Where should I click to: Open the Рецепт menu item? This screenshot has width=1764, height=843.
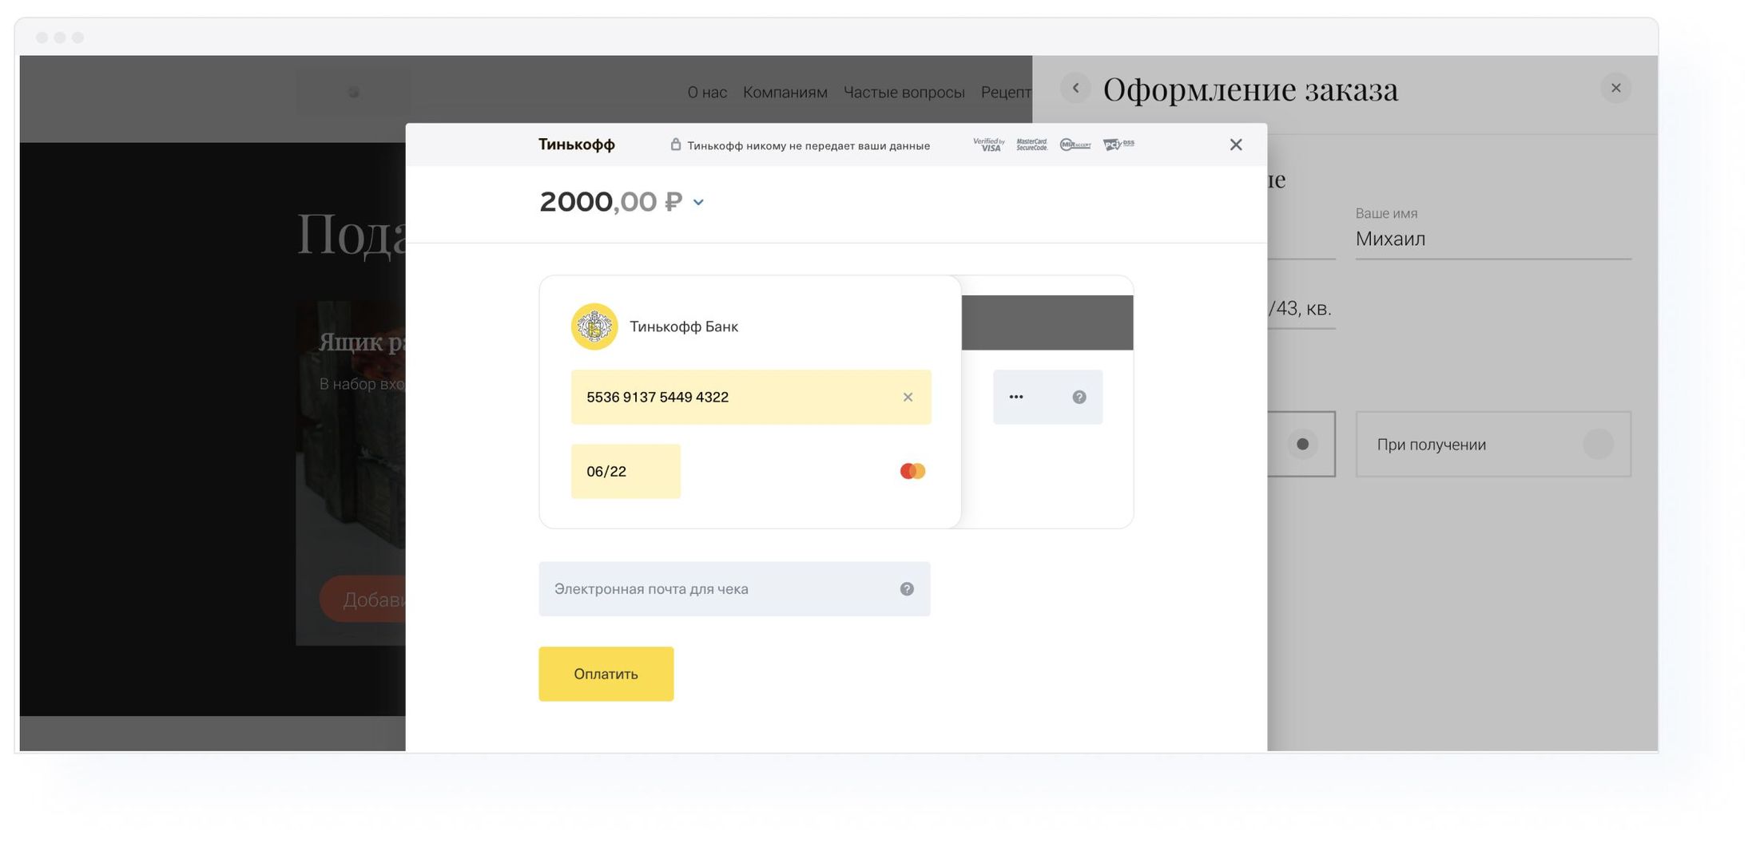point(1006,92)
